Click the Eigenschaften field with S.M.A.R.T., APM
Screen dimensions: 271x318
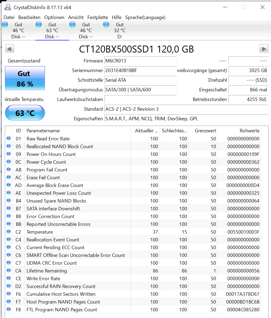click(x=186, y=119)
